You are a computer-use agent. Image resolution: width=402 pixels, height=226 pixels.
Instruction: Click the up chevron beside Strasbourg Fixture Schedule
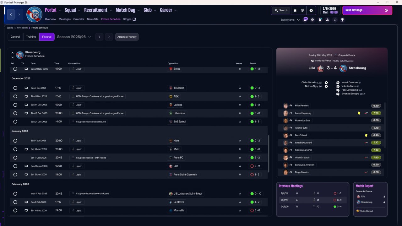click(13, 53)
